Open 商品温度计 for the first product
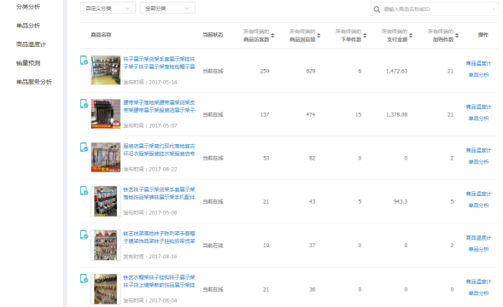Image resolution: width=503 pixels, height=307 pixels. tap(478, 63)
